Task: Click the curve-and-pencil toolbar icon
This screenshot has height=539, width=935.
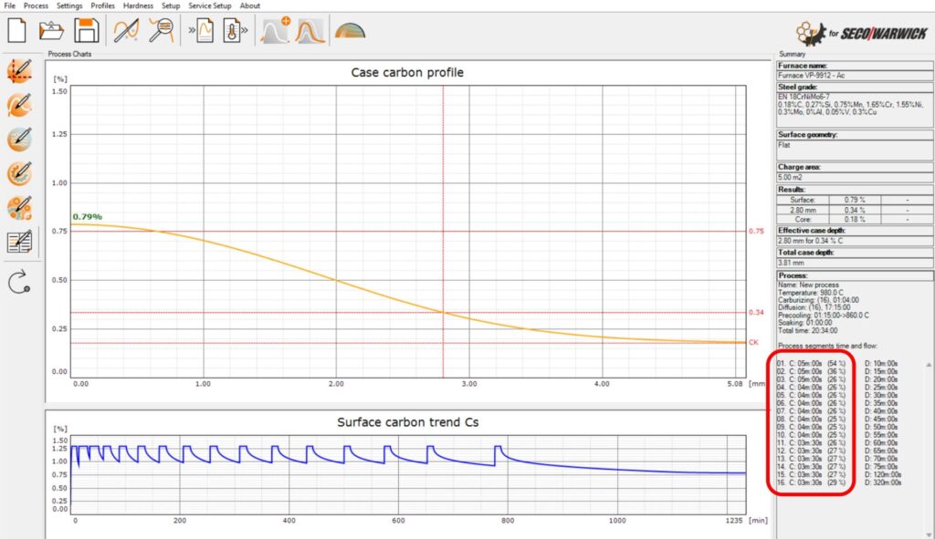Action: [x=126, y=31]
